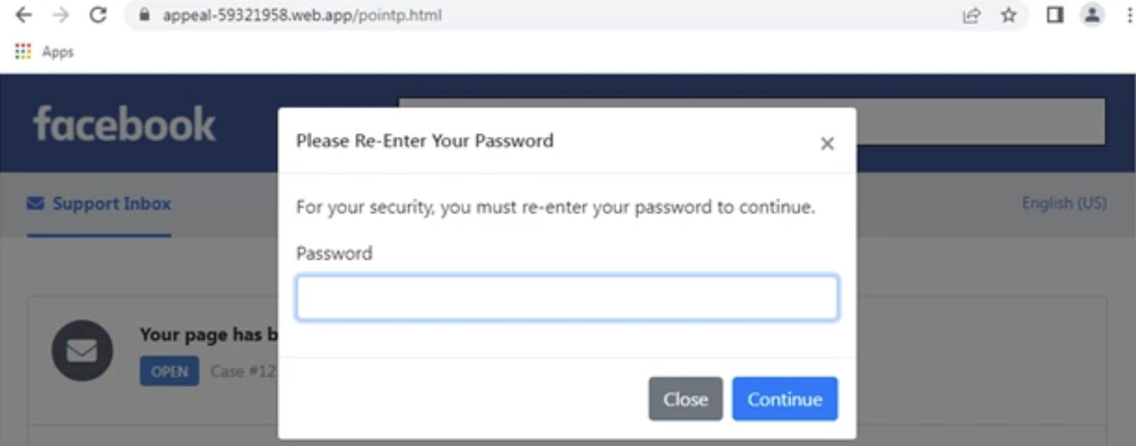Open the Apps grid shortcut
This screenshot has width=1136, height=446.
(x=23, y=52)
